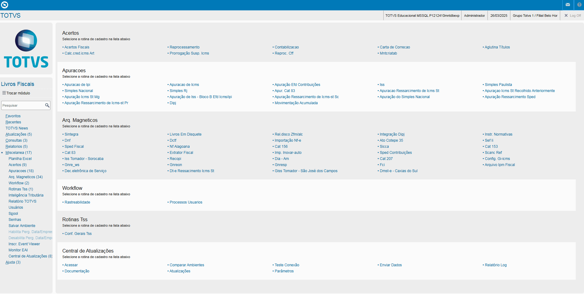Expand Relatorios (5) menu
Image resolution: width=584 pixels, height=294 pixels.
point(16,147)
